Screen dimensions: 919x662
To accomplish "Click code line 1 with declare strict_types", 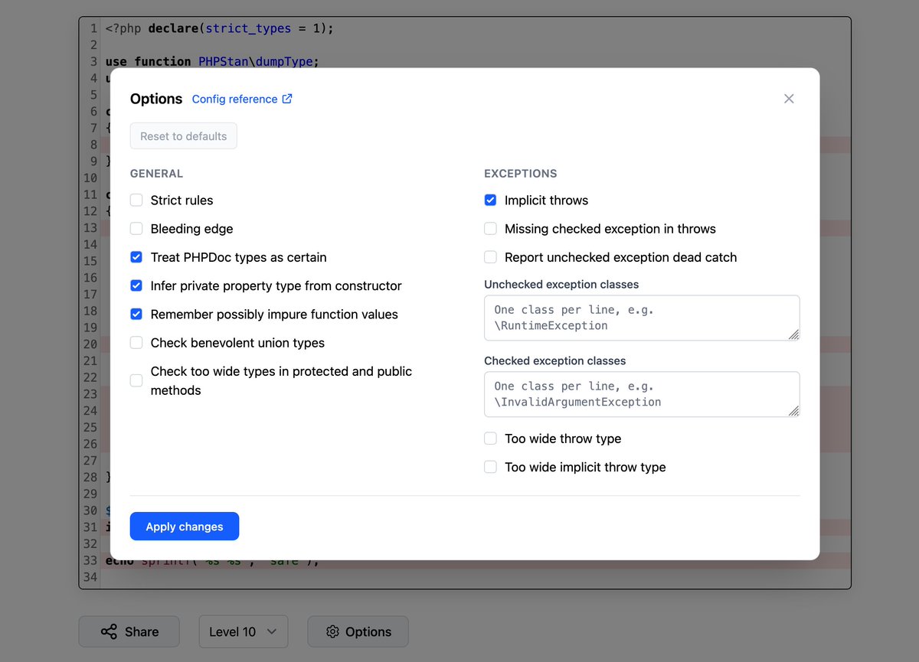I will (x=220, y=28).
